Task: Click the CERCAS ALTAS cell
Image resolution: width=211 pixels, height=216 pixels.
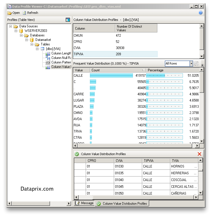Action: click(x=184, y=186)
